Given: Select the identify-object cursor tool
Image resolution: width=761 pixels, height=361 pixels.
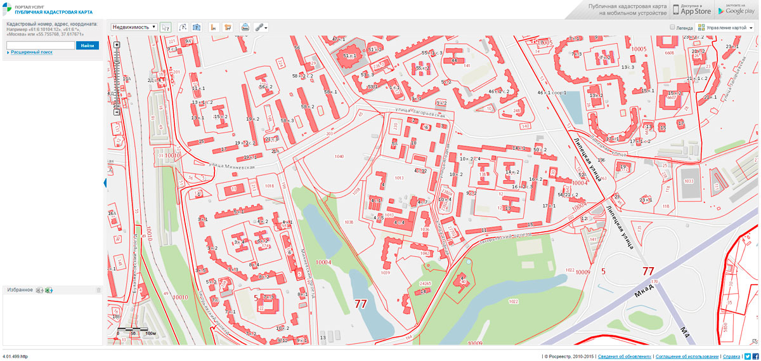Looking at the screenshot, I should (x=166, y=27).
